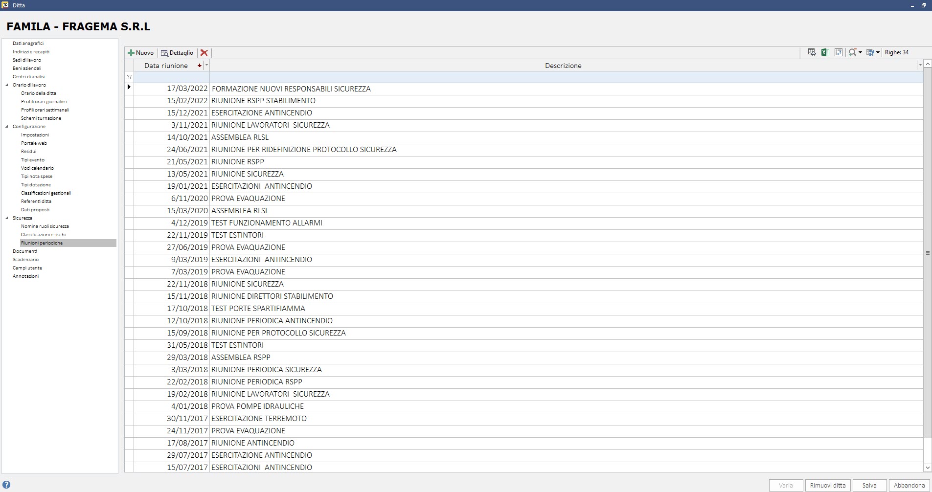The image size is (932, 492).
Task: Open Dettaglio for the selected meeting
Action: click(x=177, y=53)
